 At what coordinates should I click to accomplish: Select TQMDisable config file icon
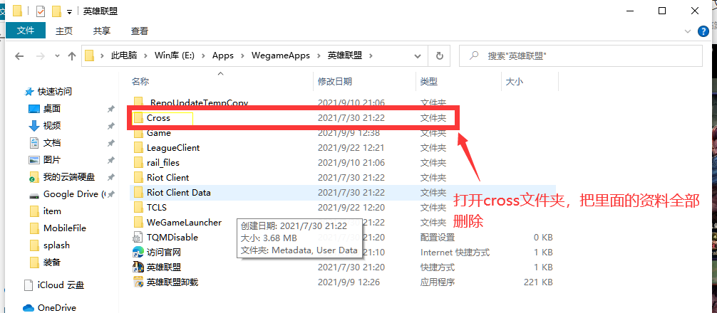pyautogui.click(x=138, y=238)
